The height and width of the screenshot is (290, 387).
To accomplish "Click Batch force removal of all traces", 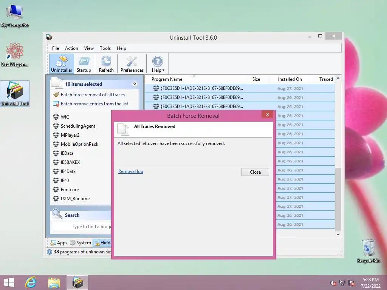I will click(93, 95).
